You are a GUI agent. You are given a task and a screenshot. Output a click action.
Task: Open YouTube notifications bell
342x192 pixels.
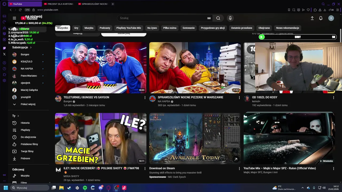click(321, 18)
